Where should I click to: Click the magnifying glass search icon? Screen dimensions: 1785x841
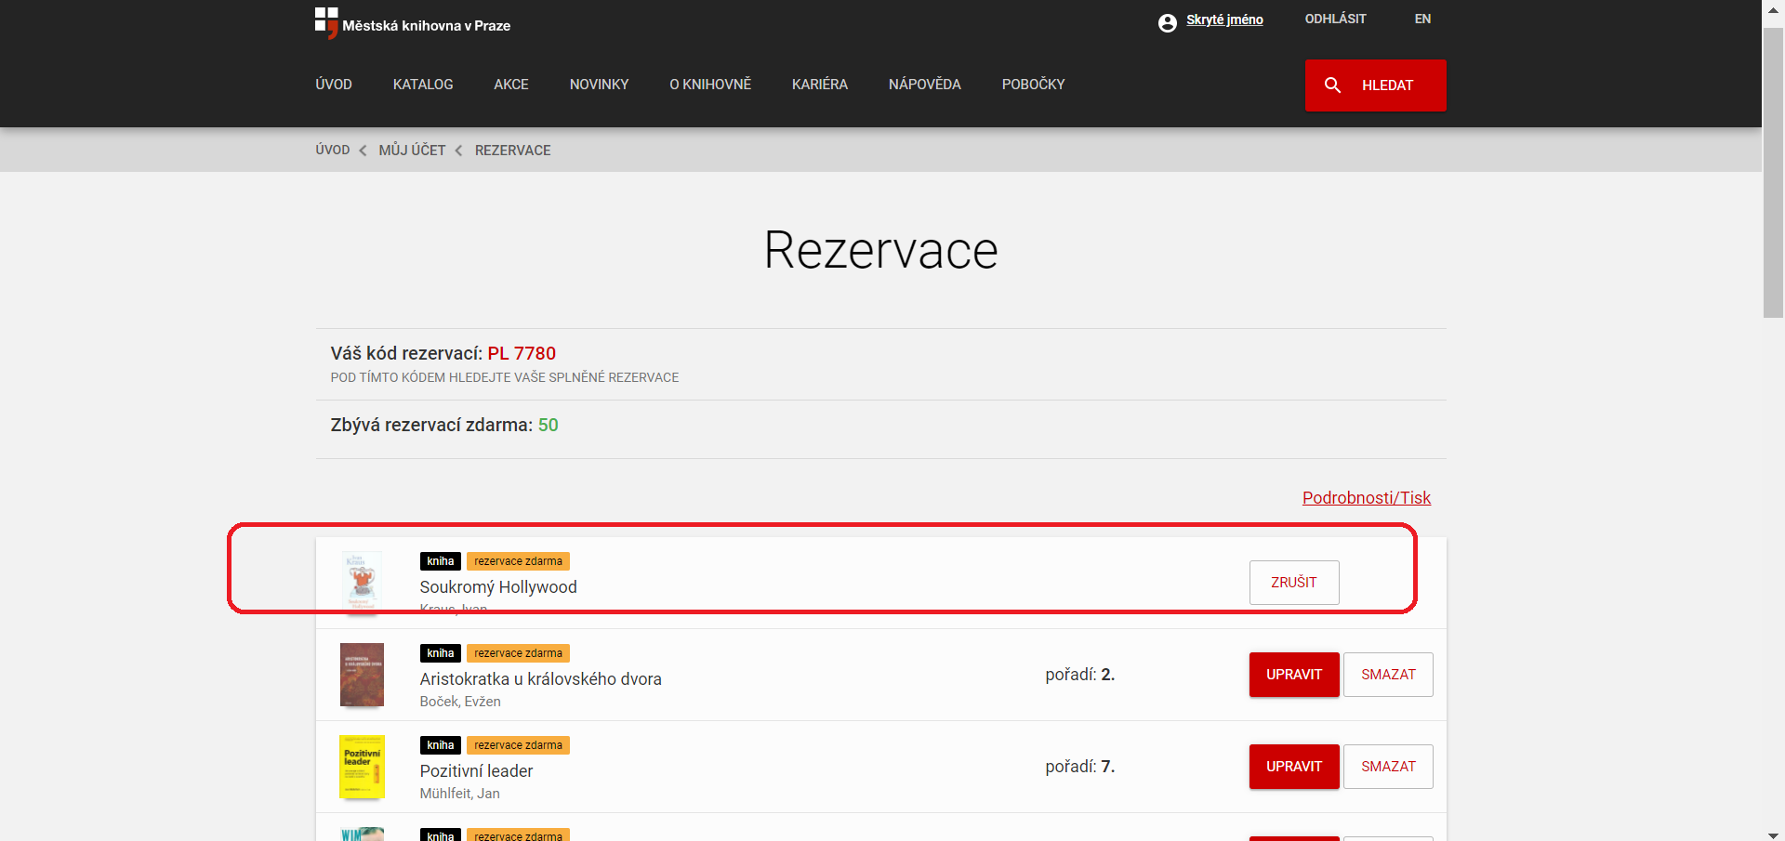(1331, 85)
